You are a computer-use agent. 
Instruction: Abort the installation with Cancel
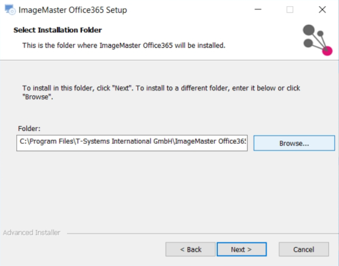(x=304, y=249)
